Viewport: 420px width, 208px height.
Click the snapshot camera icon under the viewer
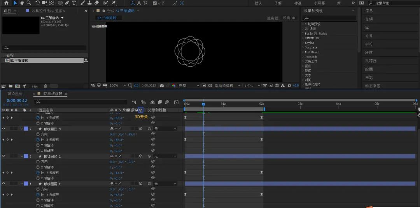pyautogui.click(x=161, y=85)
